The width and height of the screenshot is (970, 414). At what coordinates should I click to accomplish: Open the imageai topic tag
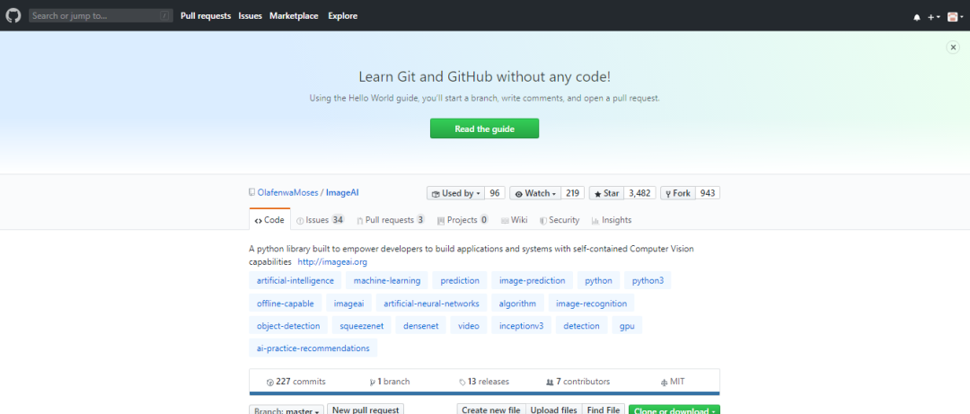point(348,304)
